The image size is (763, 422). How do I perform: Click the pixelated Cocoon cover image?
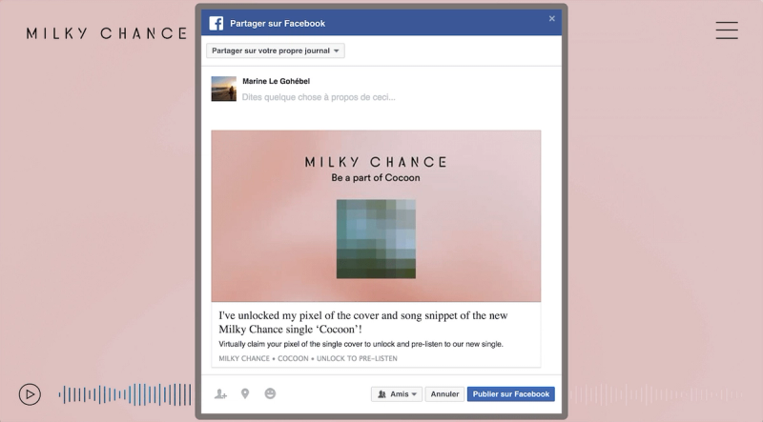(x=376, y=239)
